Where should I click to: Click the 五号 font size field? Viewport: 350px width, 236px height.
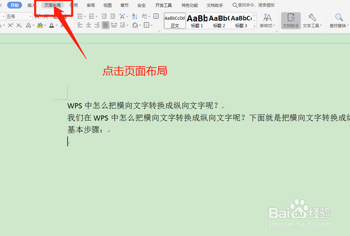pyautogui.click(x=17, y=17)
